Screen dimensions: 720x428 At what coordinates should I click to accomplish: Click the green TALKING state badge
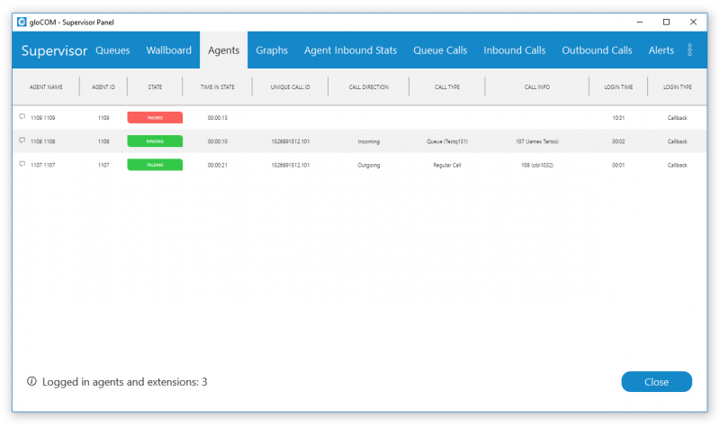(155, 165)
